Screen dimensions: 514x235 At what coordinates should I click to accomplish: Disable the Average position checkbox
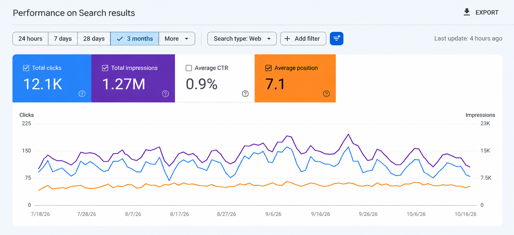(x=269, y=68)
